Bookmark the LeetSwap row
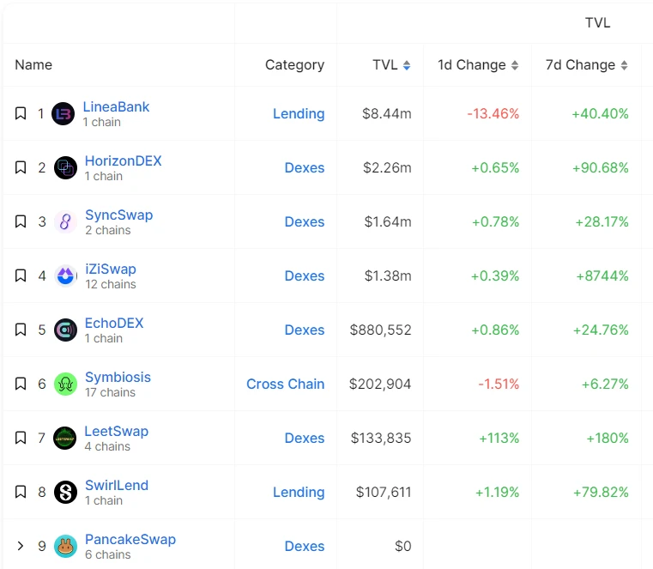This screenshot has width=653, height=569. click(x=21, y=438)
